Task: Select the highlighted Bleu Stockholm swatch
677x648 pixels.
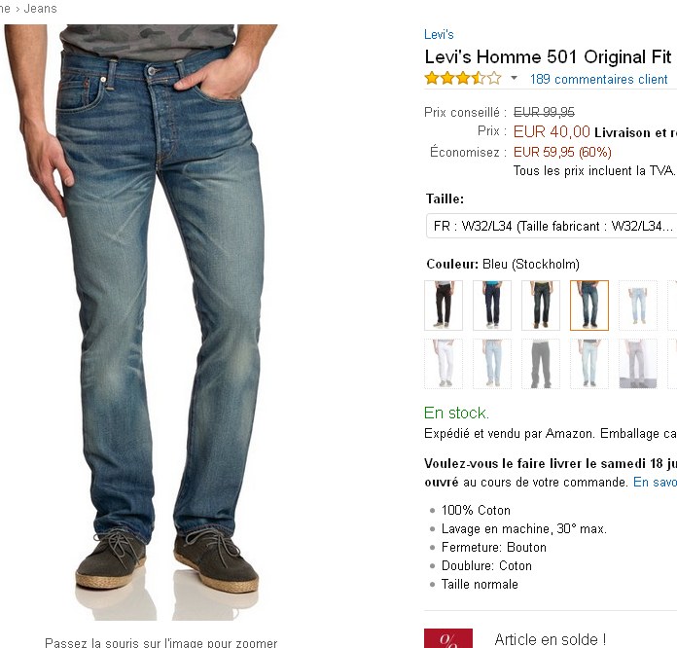Action: pyautogui.click(x=589, y=306)
